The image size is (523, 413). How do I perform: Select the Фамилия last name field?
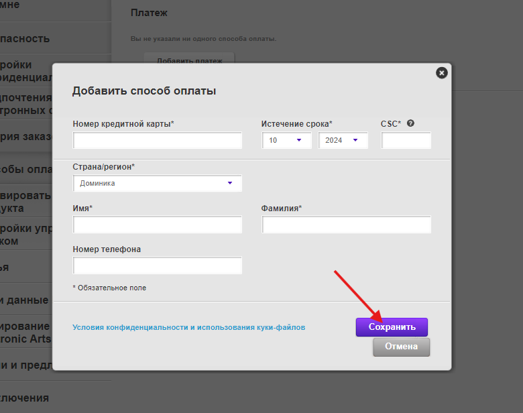point(346,225)
